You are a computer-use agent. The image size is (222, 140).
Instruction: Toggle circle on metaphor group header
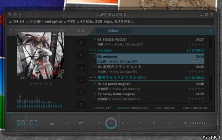[x=94, y=50]
